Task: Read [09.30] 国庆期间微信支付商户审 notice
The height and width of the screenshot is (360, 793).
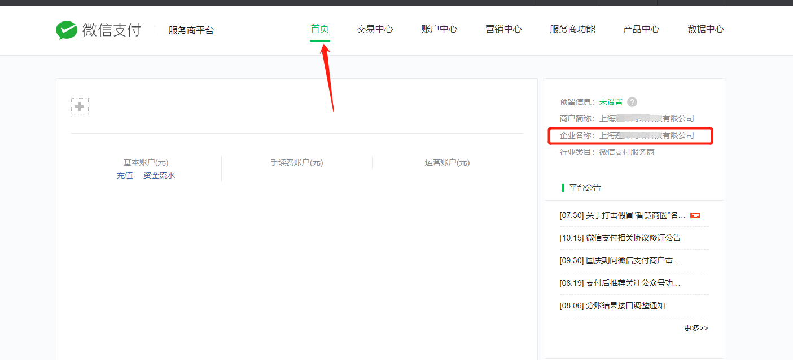Action: tap(620, 260)
